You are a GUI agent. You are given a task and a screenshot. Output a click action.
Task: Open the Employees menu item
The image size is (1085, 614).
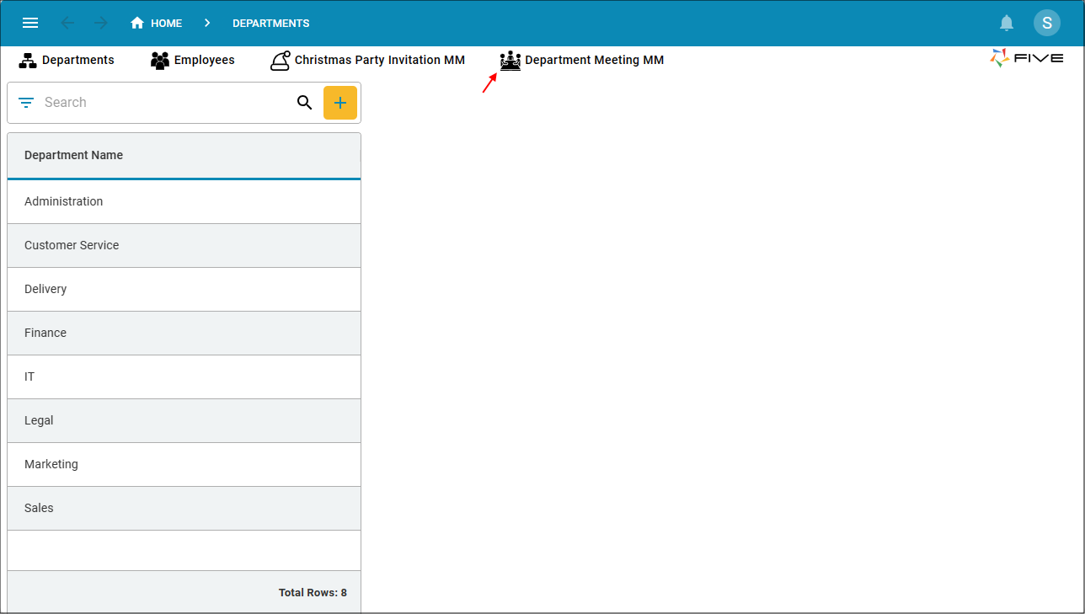click(x=192, y=60)
